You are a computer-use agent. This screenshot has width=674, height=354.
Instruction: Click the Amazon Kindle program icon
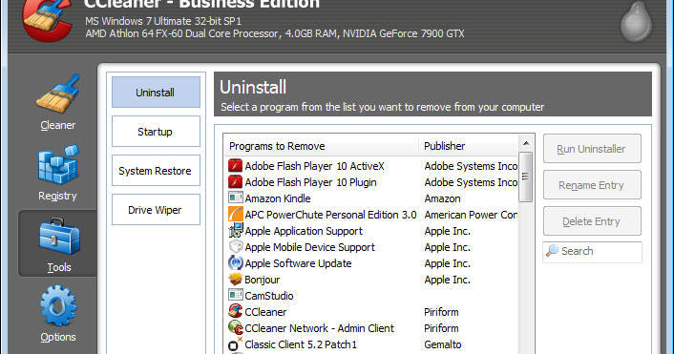coord(235,198)
